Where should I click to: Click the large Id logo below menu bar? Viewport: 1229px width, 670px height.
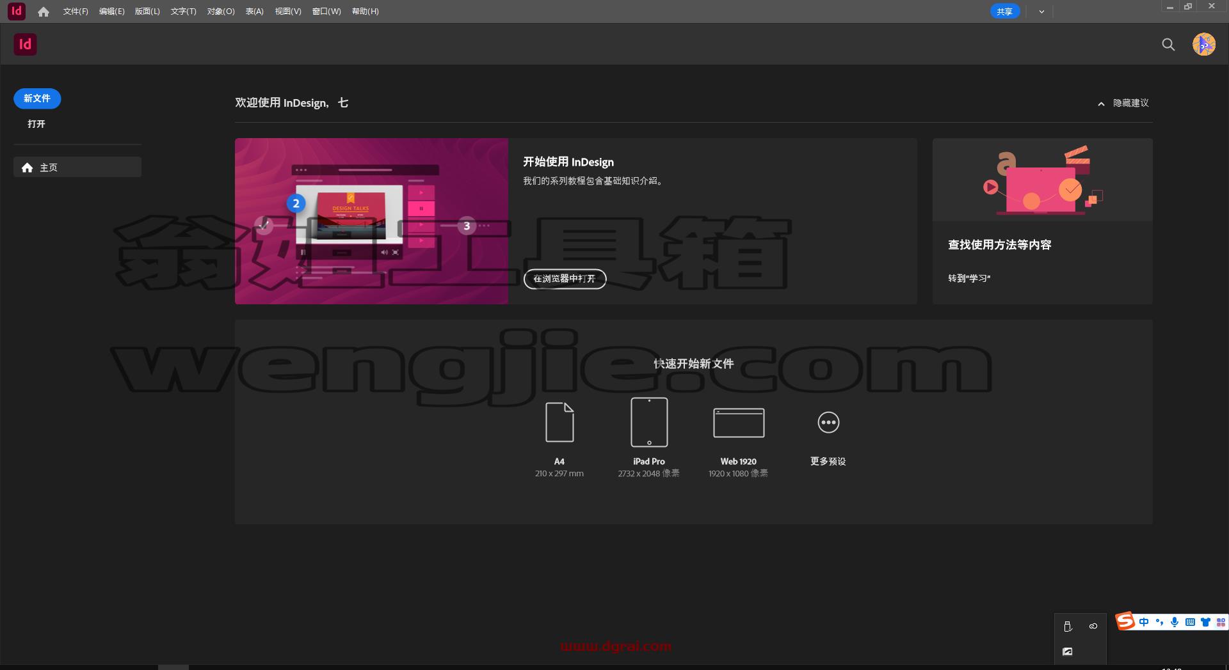click(x=25, y=44)
